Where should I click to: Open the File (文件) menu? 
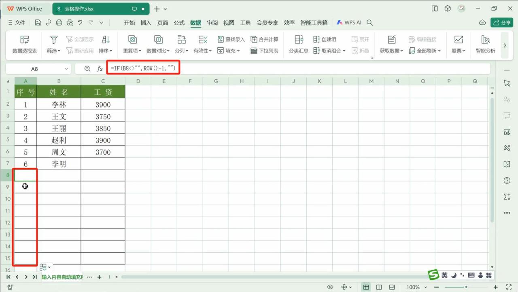click(x=17, y=23)
